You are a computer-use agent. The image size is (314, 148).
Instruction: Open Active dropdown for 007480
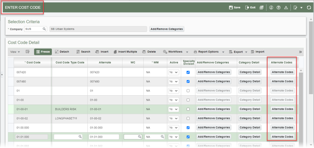coord(173,81)
